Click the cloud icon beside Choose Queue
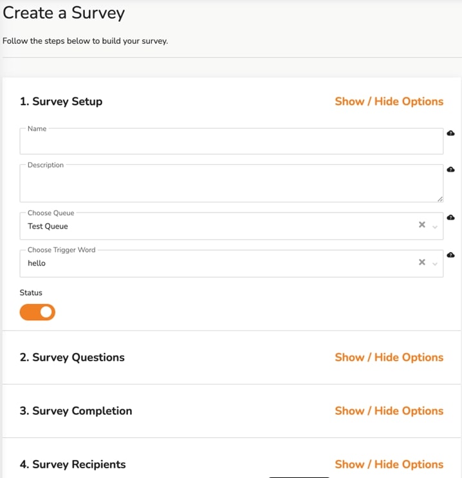 pos(450,217)
